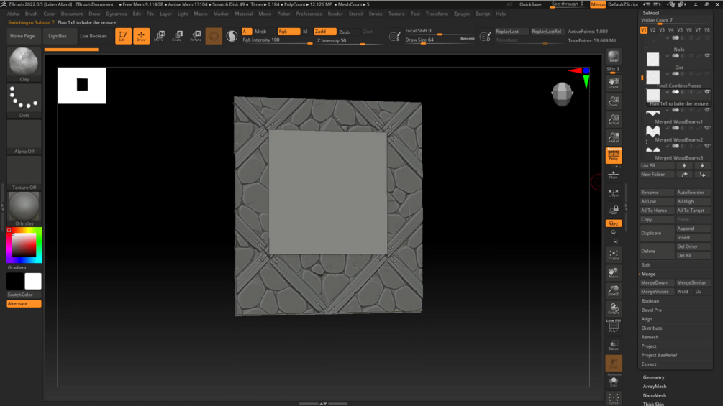Image resolution: width=723 pixels, height=406 pixels.
Task: Select the Move transform tool in top shelf
Action: 159,35
